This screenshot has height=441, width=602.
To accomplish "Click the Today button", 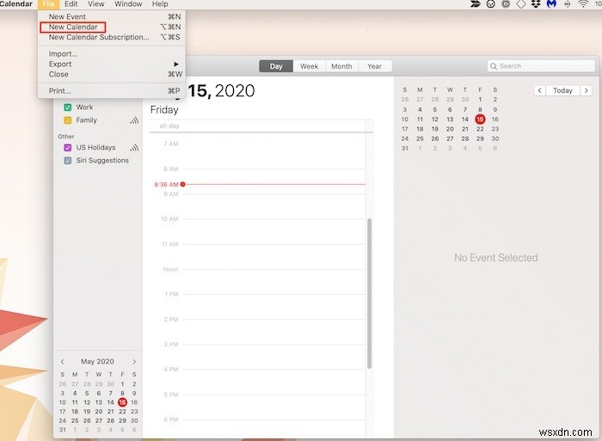I will (562, 90).
